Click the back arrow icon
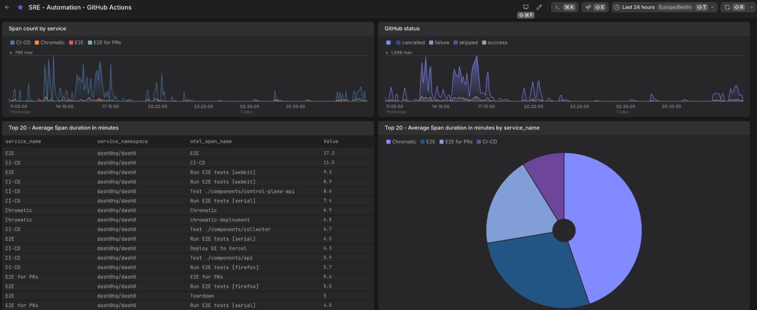The width and height of the screenshot is (757, 310). 7,7
